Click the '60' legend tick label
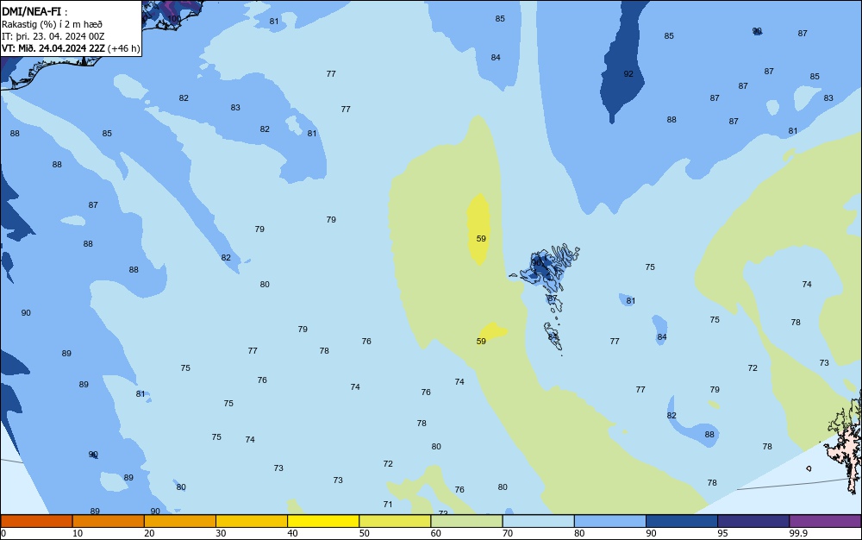862x540 pixels. click(436, 533)
